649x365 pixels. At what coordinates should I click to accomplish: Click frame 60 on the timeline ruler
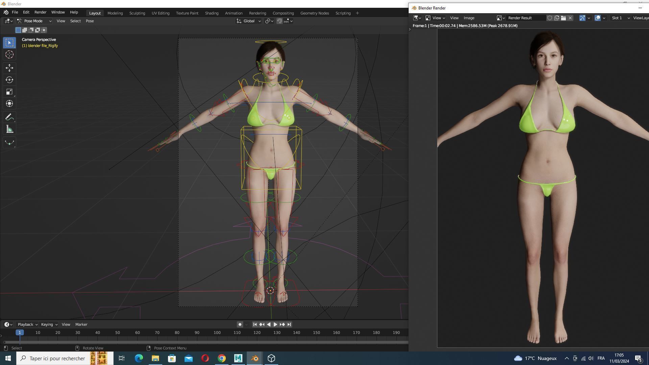pos(137,333)
